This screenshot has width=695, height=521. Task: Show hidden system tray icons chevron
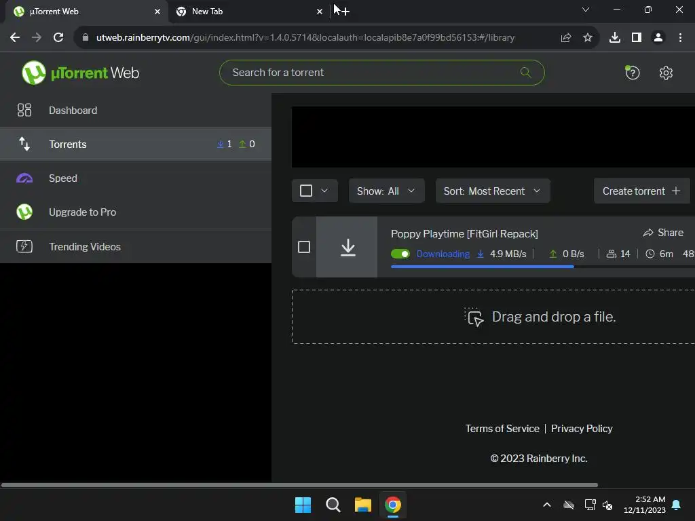(x=547, y=505)
